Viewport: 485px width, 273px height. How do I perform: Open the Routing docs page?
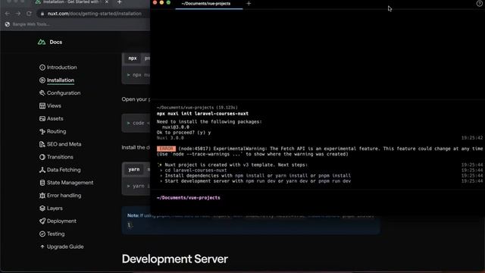(56, 131)
